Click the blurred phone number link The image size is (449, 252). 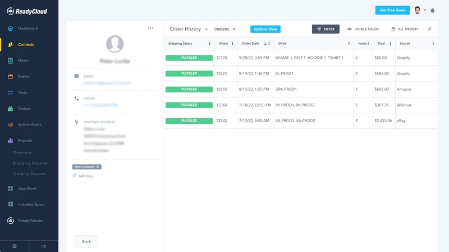pyautogui.click(x=100, y=105)
